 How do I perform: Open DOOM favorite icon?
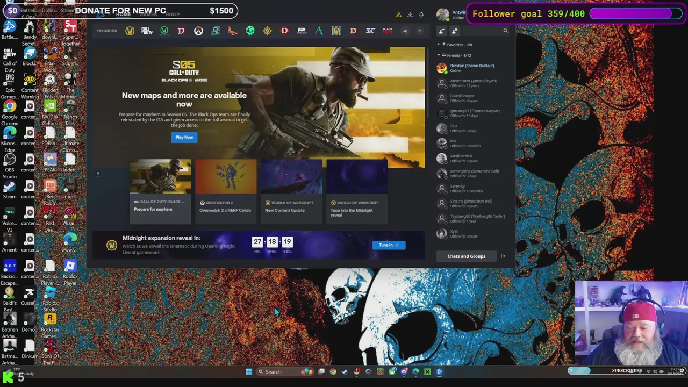[302, 31]
